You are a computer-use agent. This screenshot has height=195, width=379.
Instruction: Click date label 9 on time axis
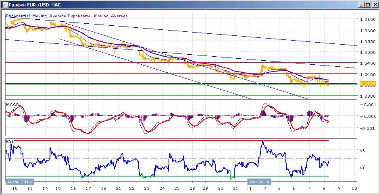pos(339,189)
